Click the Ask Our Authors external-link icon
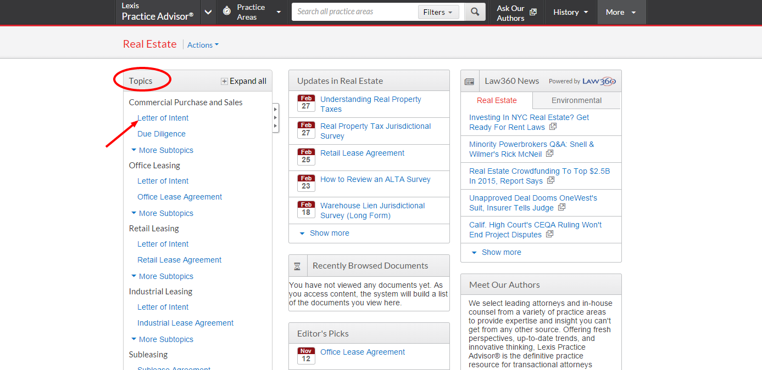The image size is (762, 370). 533,12
